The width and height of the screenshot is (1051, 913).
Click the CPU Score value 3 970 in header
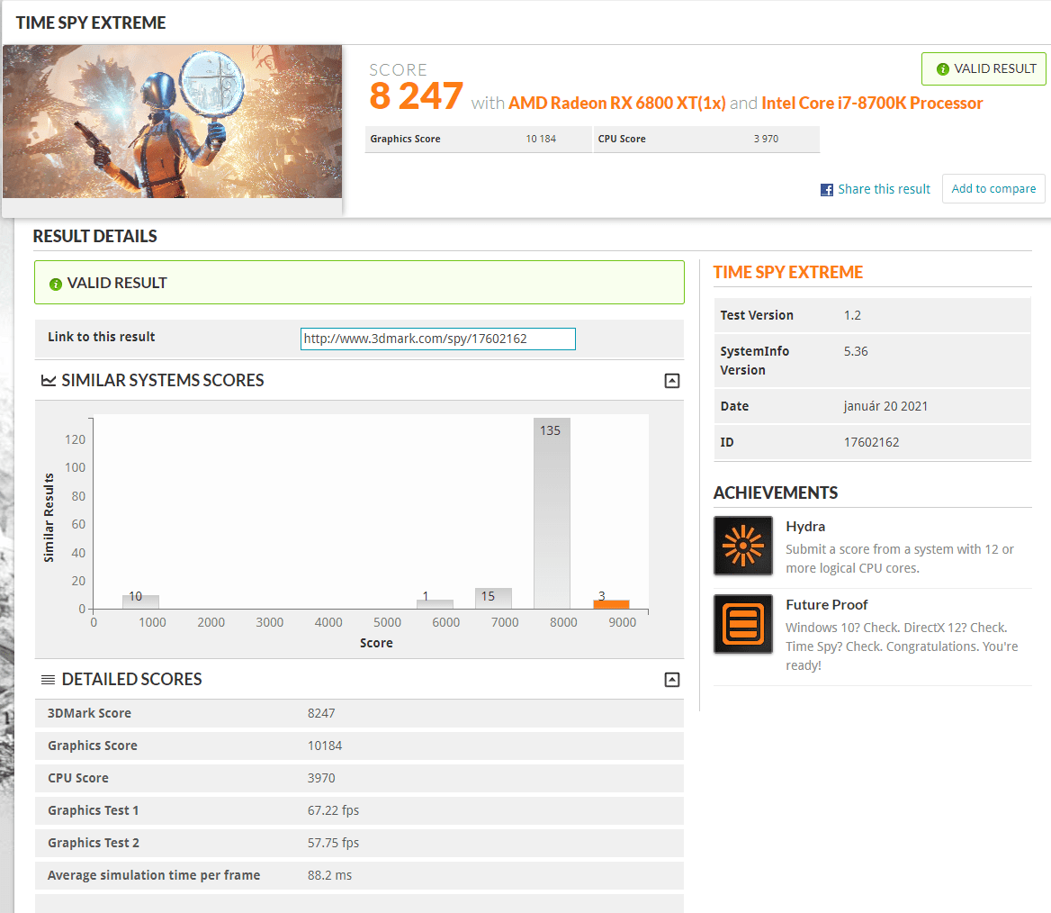coord(766,139)
